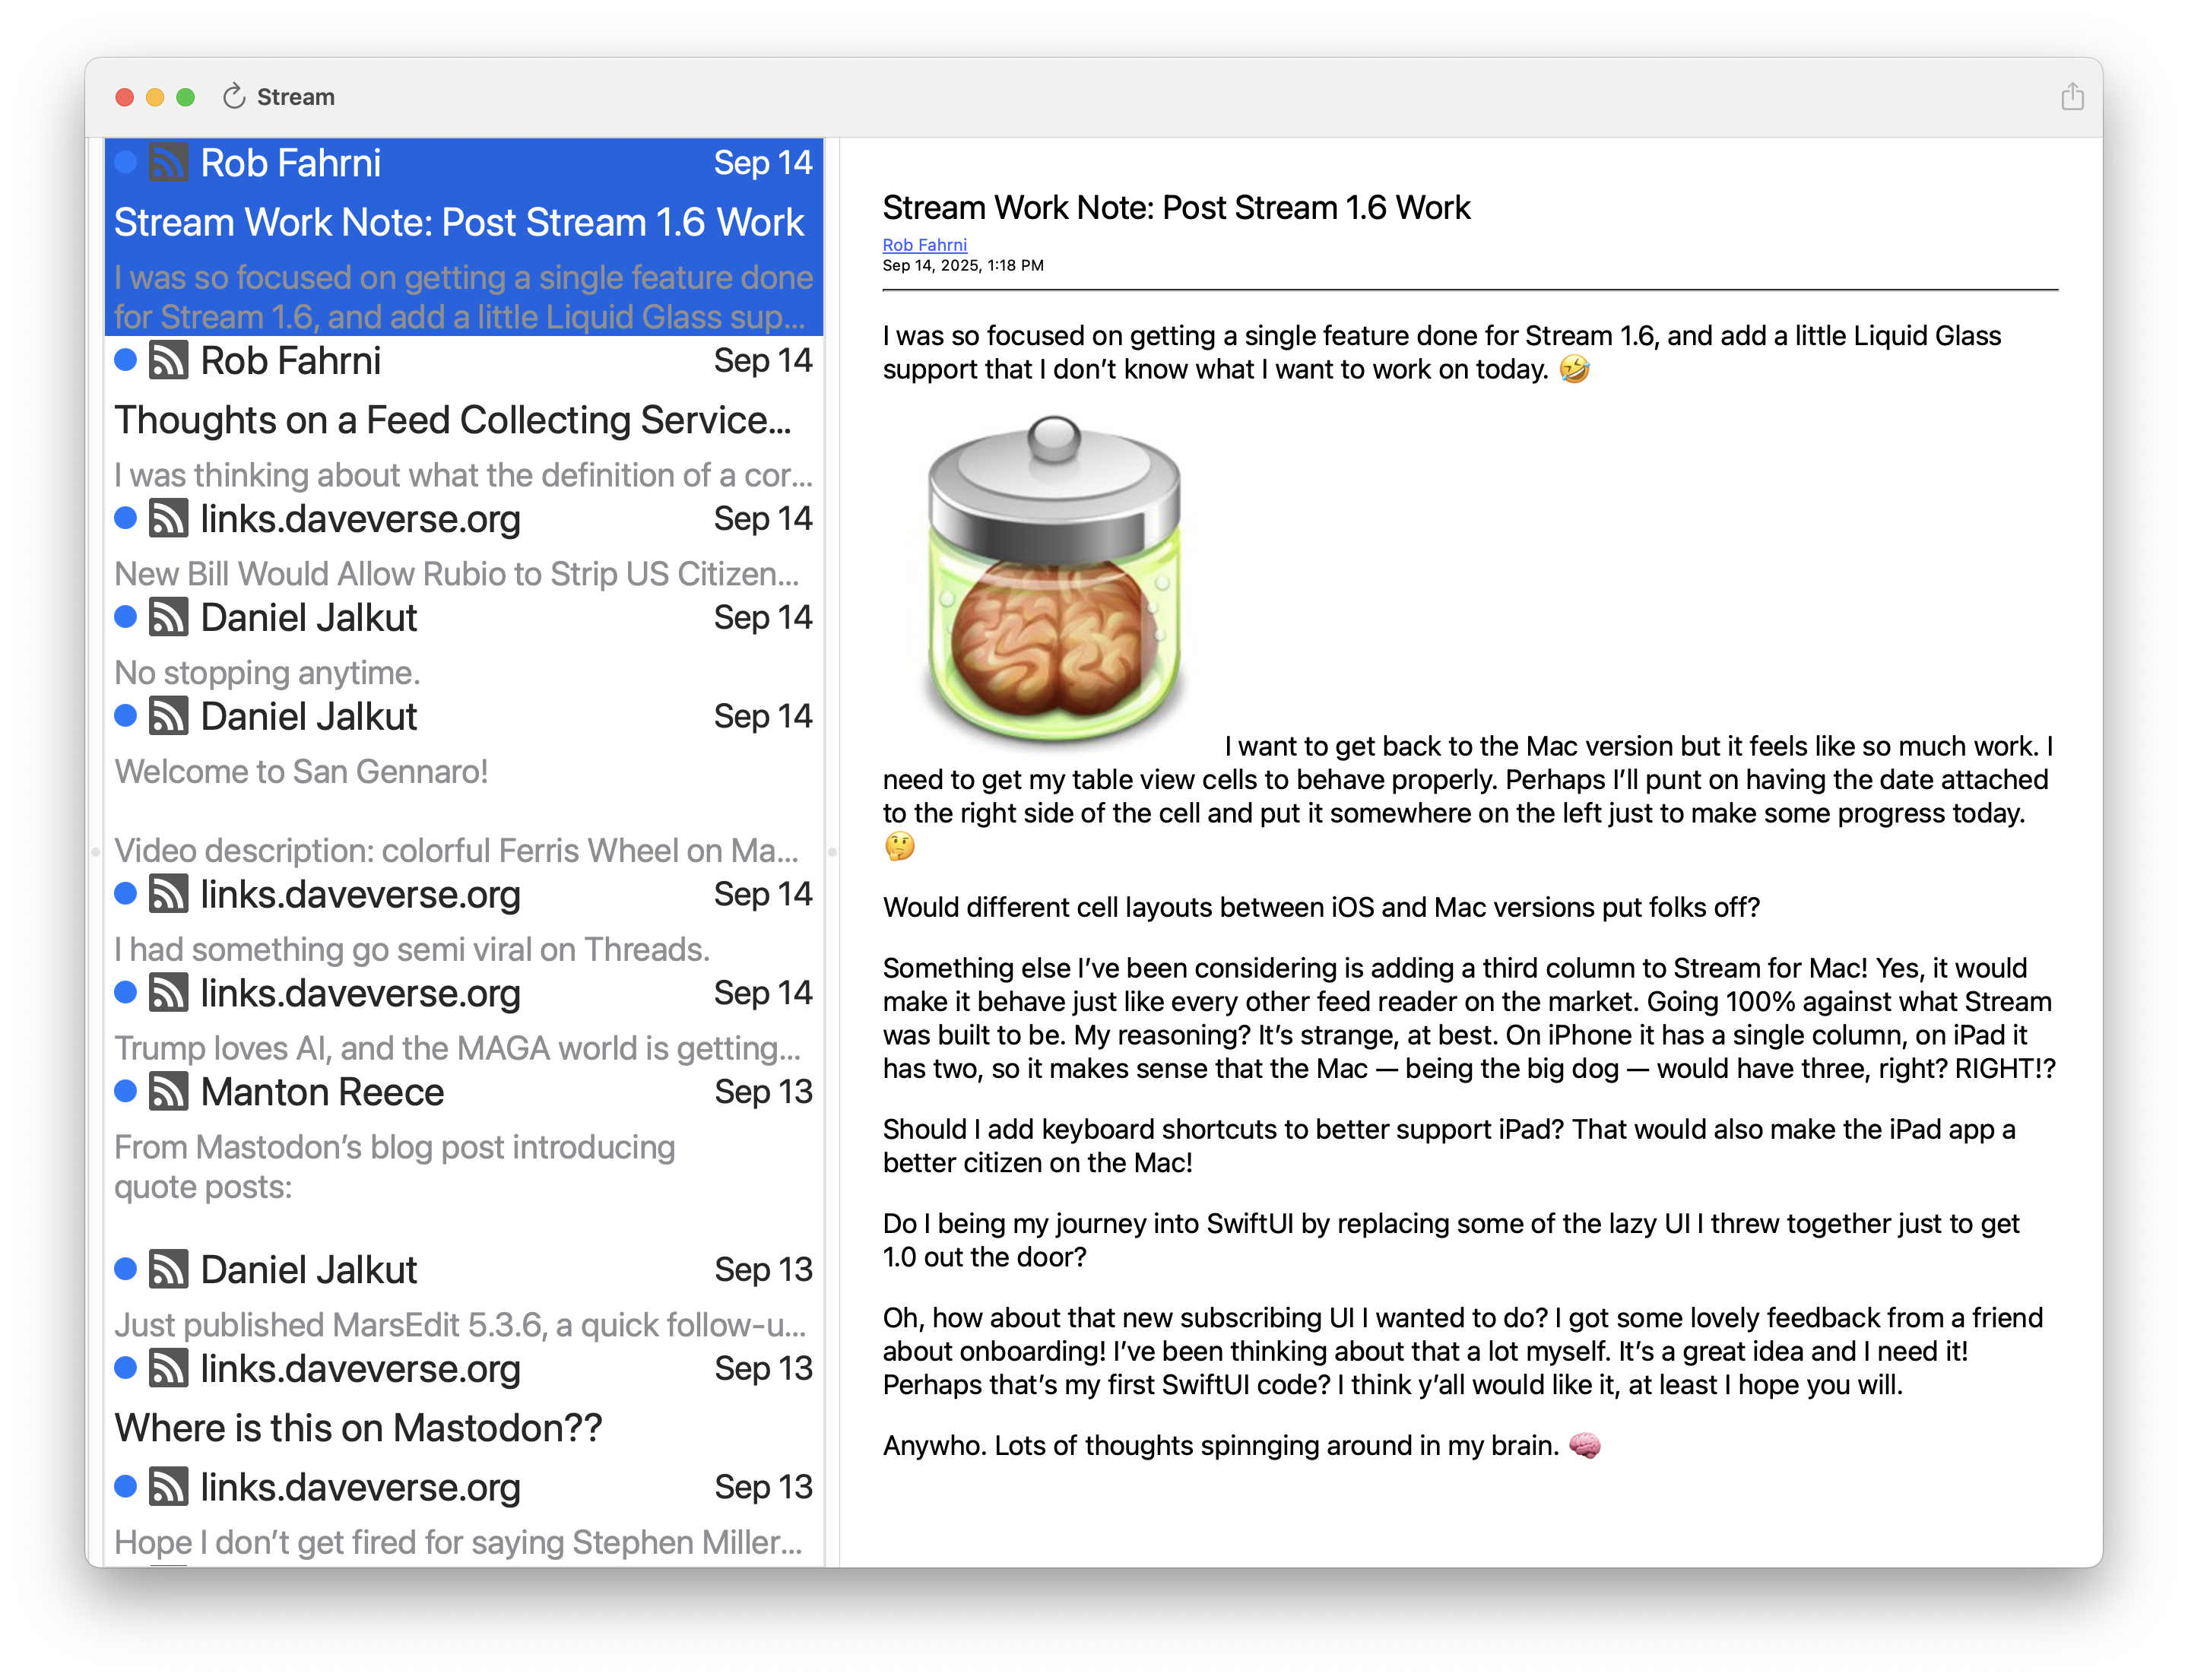
Task: Click RSS icon next to Manton Reece
Action: (x=168, y=1091)
